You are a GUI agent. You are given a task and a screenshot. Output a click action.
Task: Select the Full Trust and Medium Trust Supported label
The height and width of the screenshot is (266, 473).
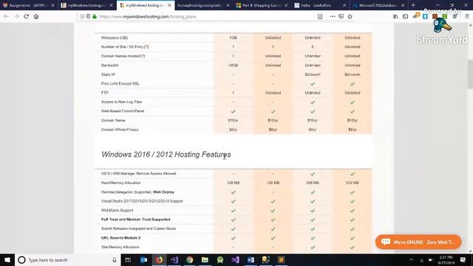click(135, 219)
